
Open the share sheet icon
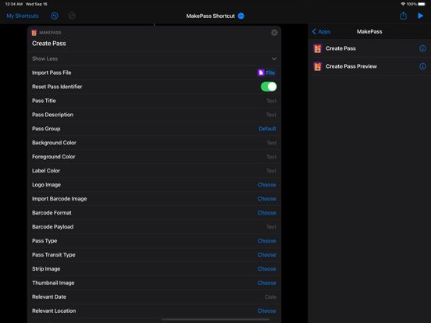[403, 16]
